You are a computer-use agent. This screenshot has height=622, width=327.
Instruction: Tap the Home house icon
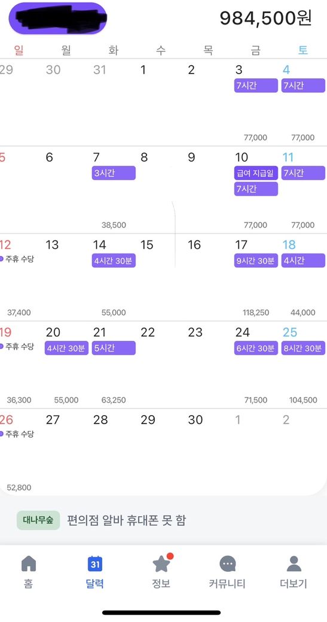[x=28, y=572]
